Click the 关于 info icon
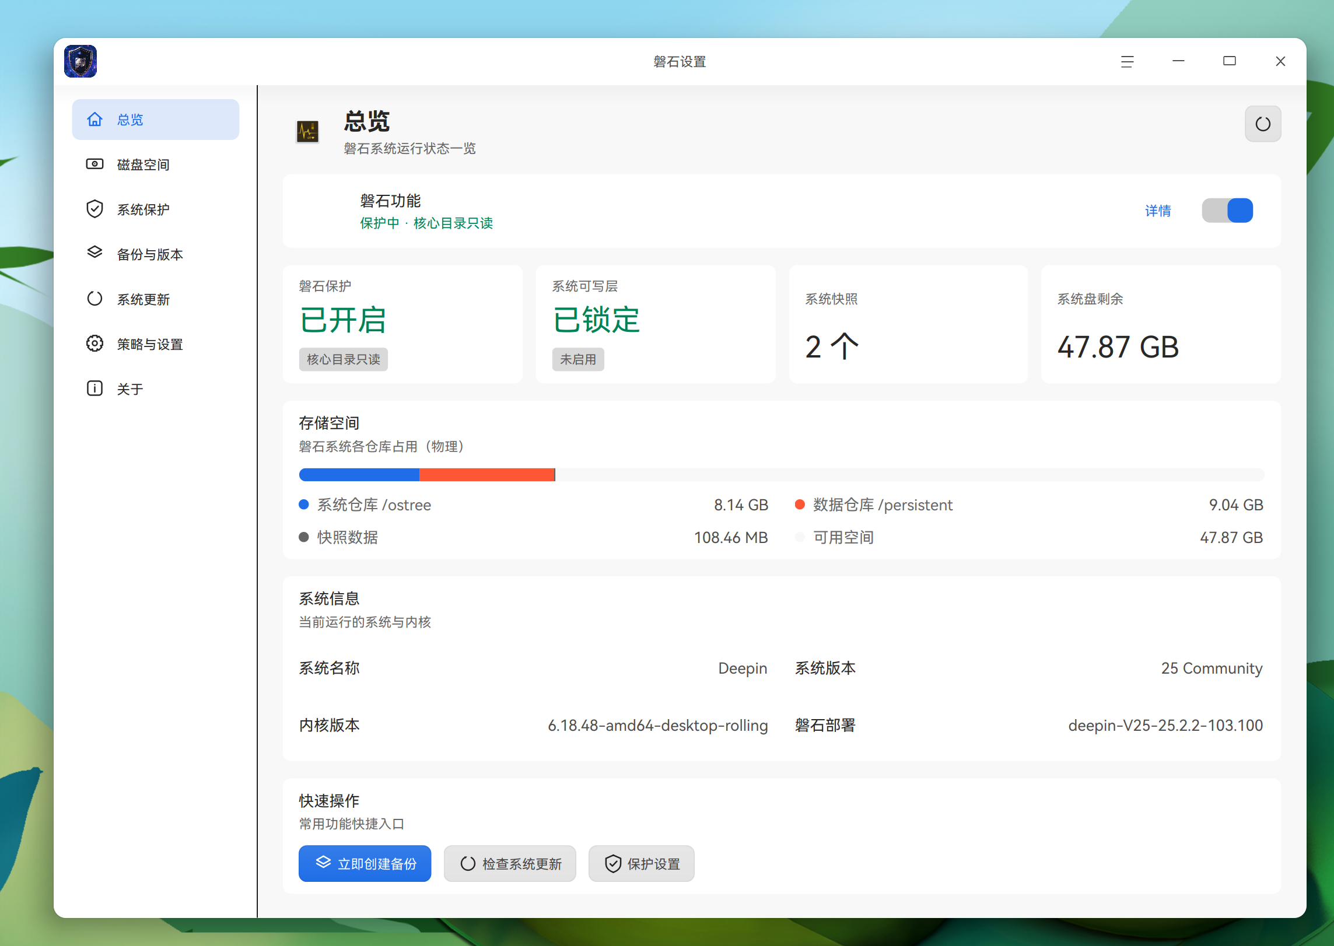The height and width of the screenshot is (946, 1334). tap(94, 388)
